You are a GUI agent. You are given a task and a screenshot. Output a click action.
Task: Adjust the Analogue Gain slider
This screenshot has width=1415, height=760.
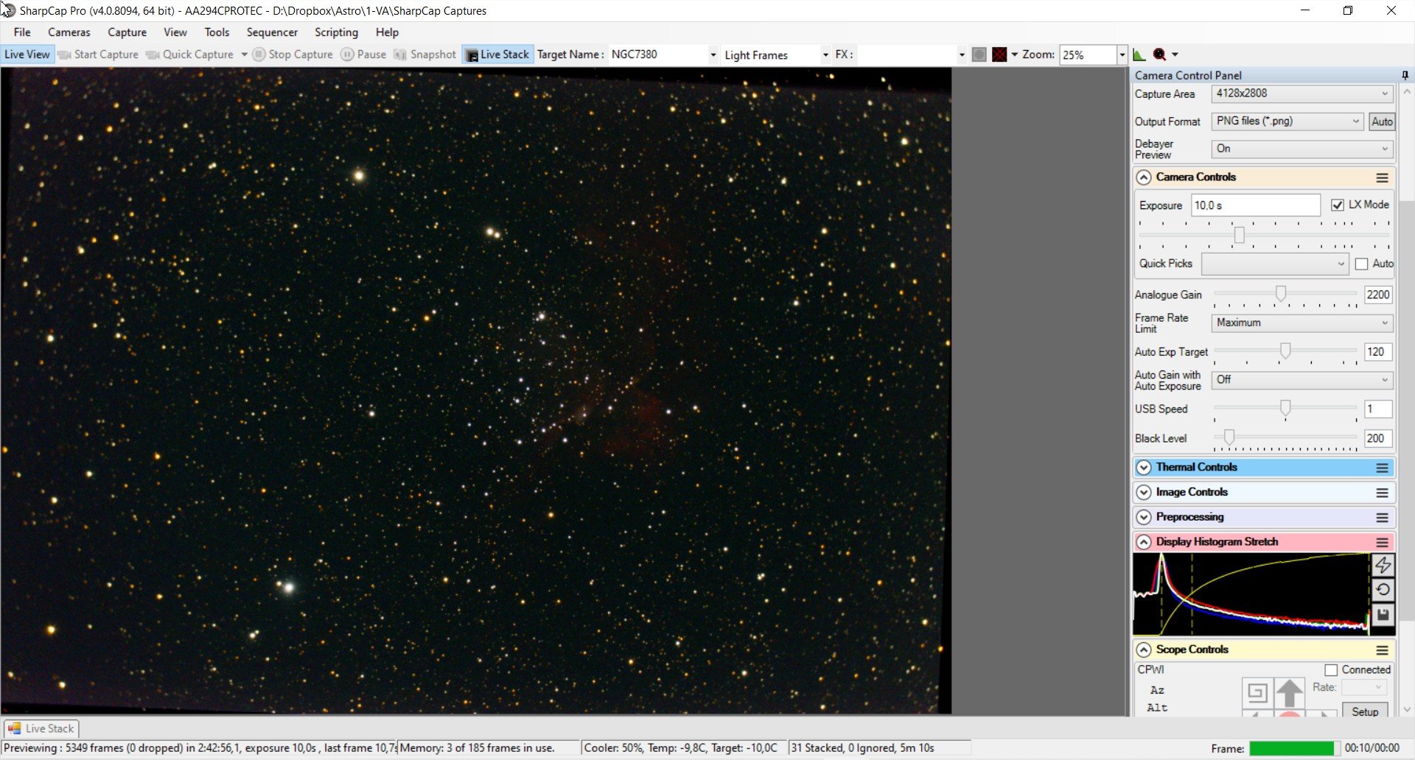[x=1281, y=295]
